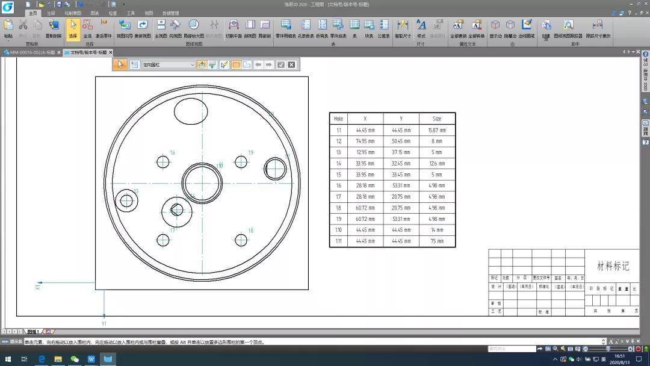Select the 边线画笔 edge painter tool
The width and height of the screenshot is (650, 366).
pyautogui.click(x=527, y=29)
